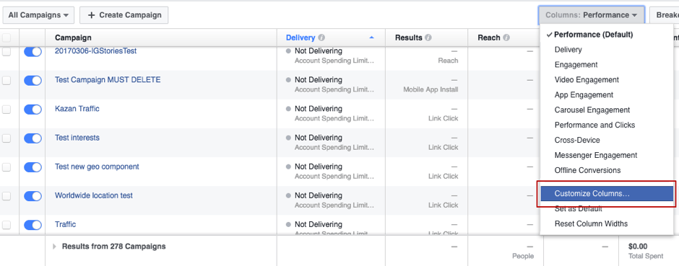This screenshot has height=266, width=679.
Task: Open the 20170306-IGStoriesTest campaign link
Action: pos(95,51)
